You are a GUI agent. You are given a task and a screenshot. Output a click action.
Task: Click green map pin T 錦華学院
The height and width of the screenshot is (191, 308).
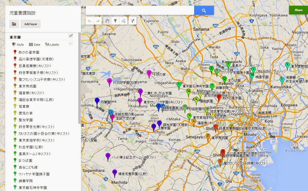pos(212,87)
